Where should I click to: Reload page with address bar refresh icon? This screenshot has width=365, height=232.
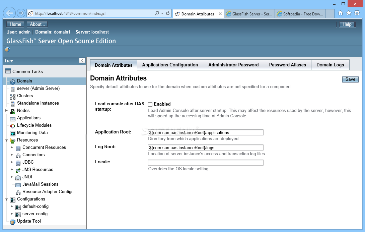(x=168, y=13)
